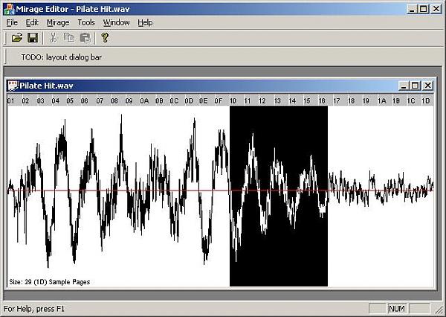Open the Edit menu
446x317 pixels.
(32, 22)
